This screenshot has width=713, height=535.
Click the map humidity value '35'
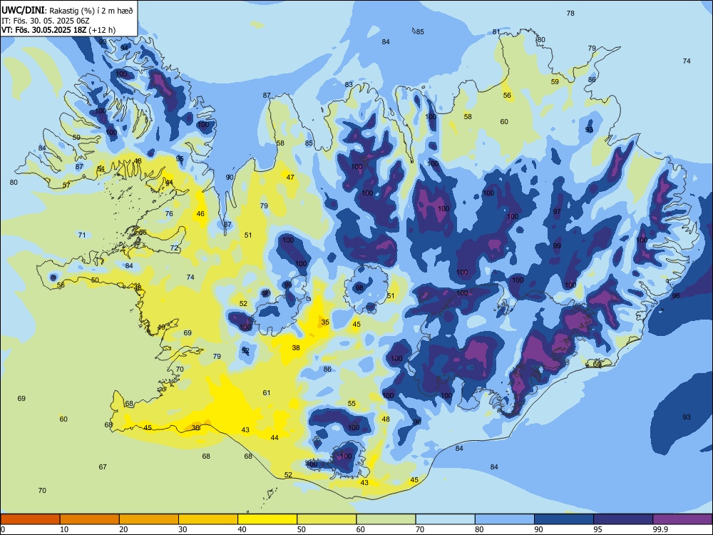pos(325,322)
